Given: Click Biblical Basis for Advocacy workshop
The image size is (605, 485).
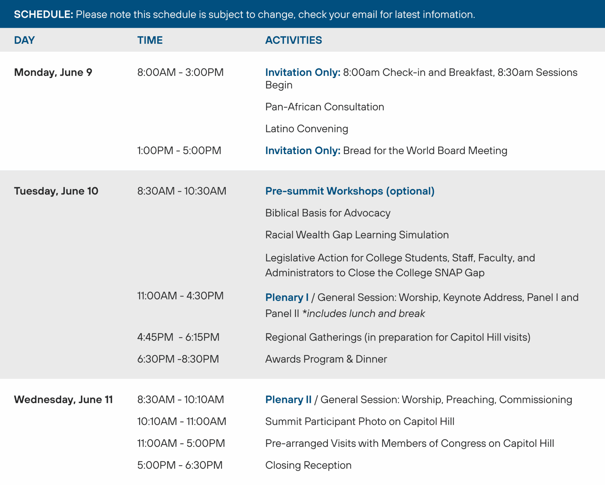Looking at the screenshot, I should tap(328, 213).
